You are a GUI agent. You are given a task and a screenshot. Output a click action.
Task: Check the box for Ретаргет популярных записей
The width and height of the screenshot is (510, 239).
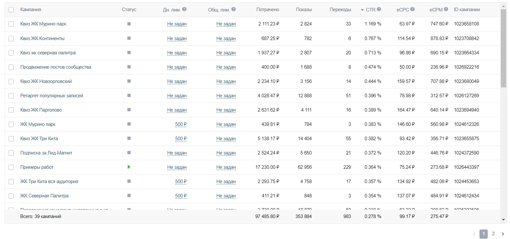11,96
